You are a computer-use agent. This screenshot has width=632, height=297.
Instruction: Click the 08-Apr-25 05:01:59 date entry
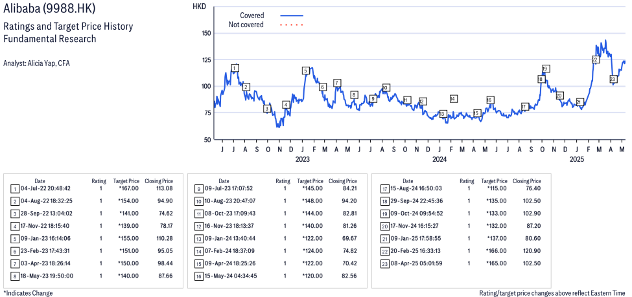click(x=415, y=263)
